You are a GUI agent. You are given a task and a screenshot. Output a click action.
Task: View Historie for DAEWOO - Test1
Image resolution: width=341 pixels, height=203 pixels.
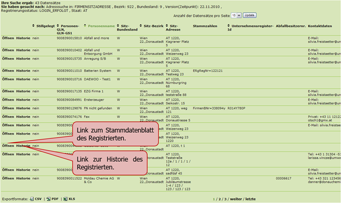pos(23,79)
